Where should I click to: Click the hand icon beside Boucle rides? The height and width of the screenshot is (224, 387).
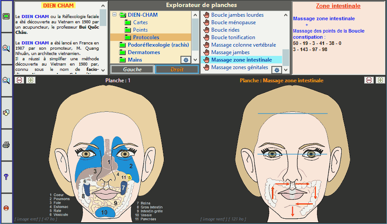tap(206, 29)
